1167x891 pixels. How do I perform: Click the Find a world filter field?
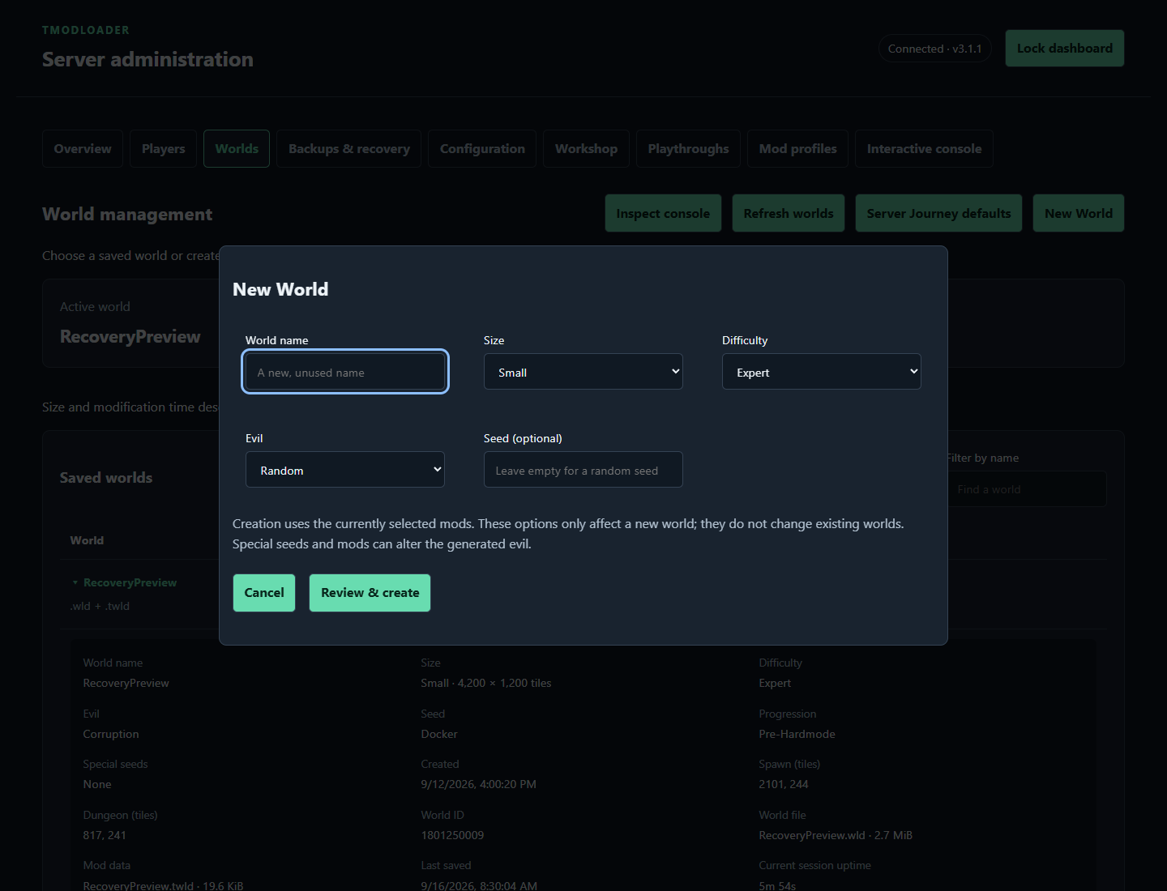click(x=1026, y=489)
